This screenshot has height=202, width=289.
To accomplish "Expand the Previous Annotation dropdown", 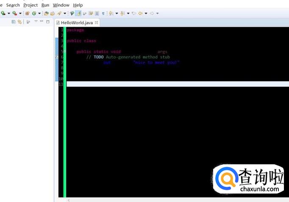I will coord(128,13).
